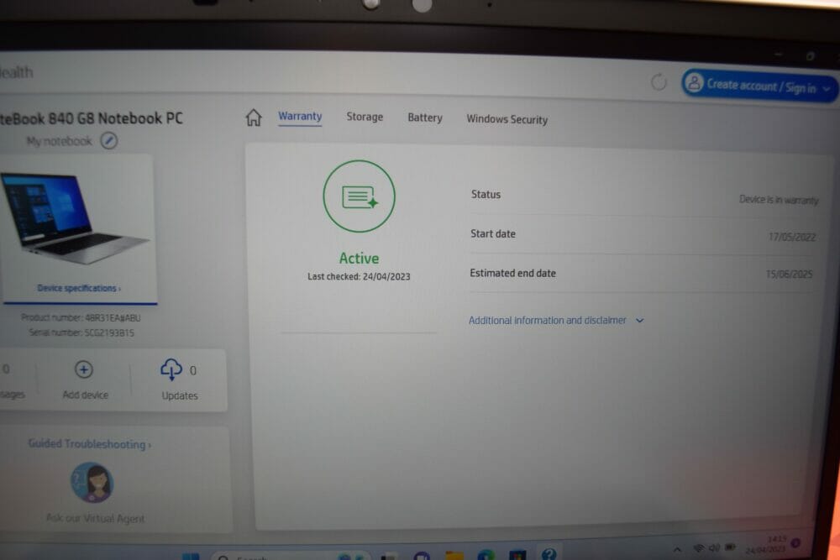This screenshot has width=840, height=560.
Task: Click the 'Last checked: 24/04/2023' text
Action: coord(359,276)
